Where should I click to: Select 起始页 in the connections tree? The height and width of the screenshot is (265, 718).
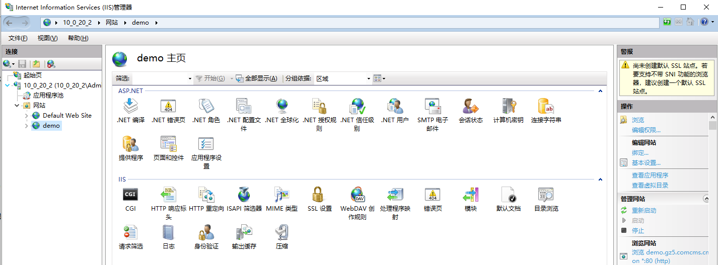[32, 75]
